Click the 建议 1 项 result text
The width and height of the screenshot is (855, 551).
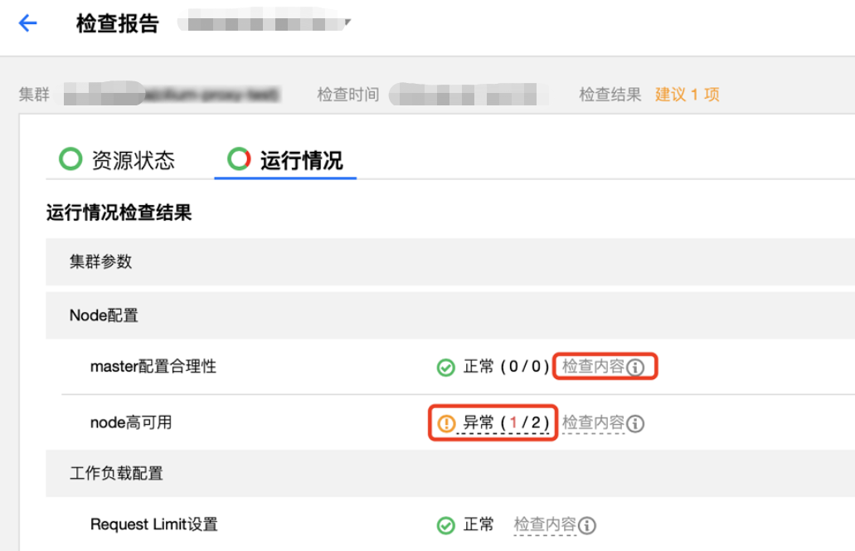coord(687,95)
